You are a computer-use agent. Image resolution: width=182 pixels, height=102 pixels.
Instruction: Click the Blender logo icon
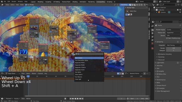click(x=2, y=2)
